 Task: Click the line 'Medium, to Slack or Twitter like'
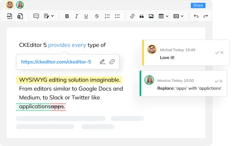[x=60, y=98]
